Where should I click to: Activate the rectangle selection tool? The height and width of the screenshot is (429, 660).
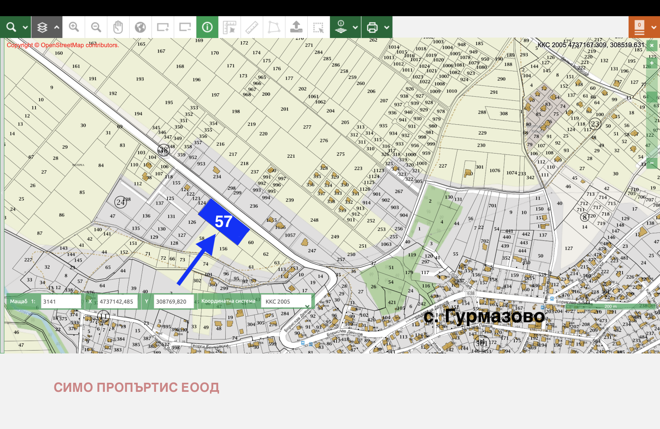pyautogui.click(x=318, y=27)
